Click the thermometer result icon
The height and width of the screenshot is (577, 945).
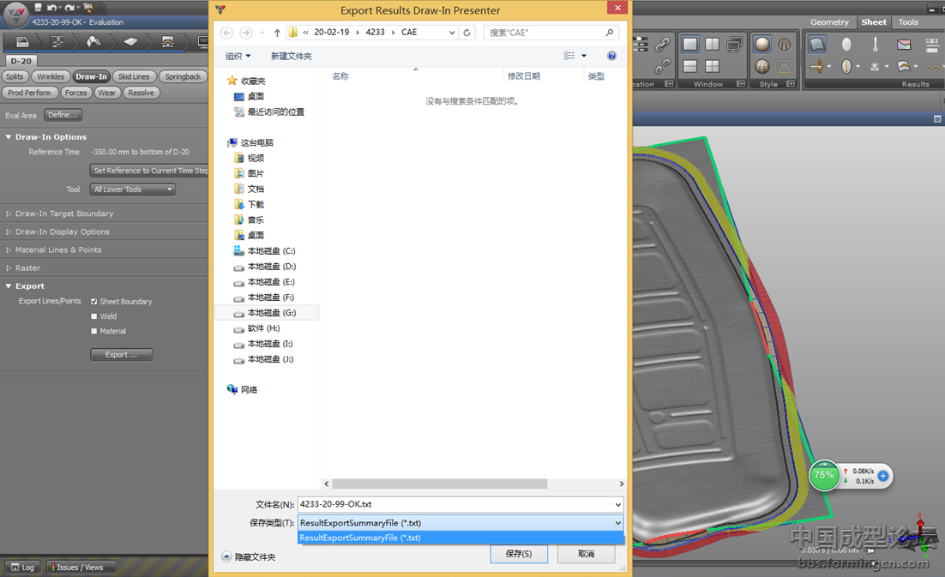(x=875, y=45)
